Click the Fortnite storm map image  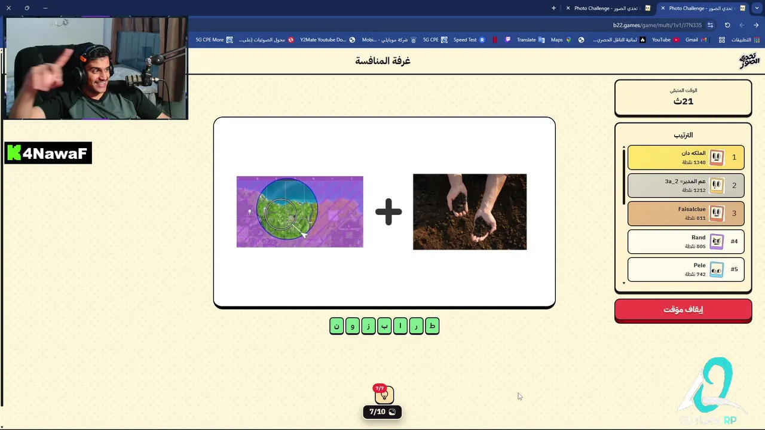click(x=299, y=211)
